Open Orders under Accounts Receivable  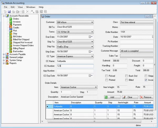(x=16, y=19)
